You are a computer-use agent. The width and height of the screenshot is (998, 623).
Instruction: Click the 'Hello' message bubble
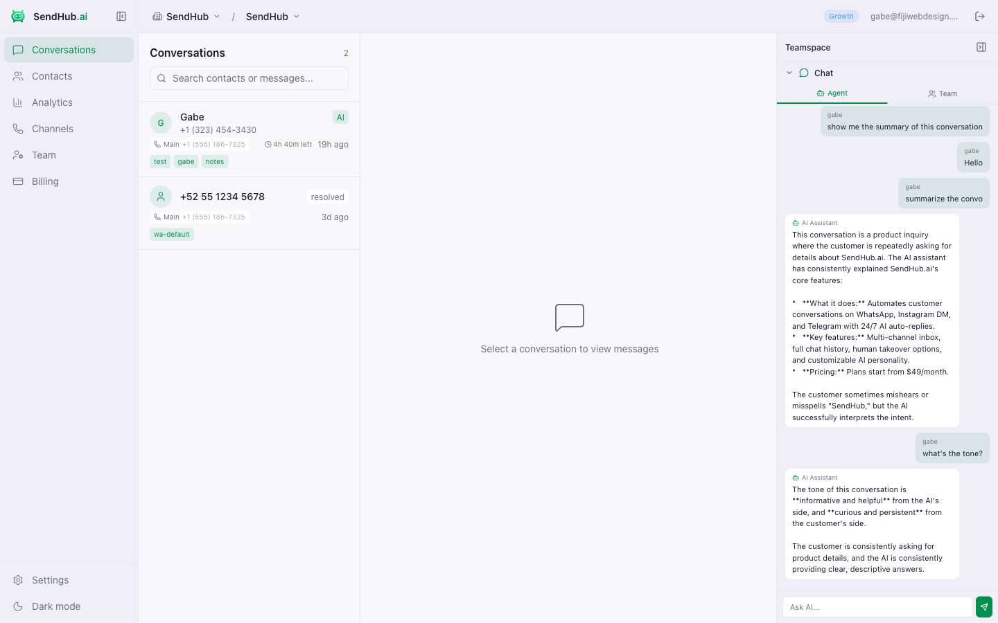click(x=973, y=157)
